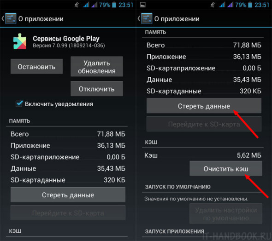Tap the 'Удалить обновления' button
272x241 pixels.
pos(97,67)
